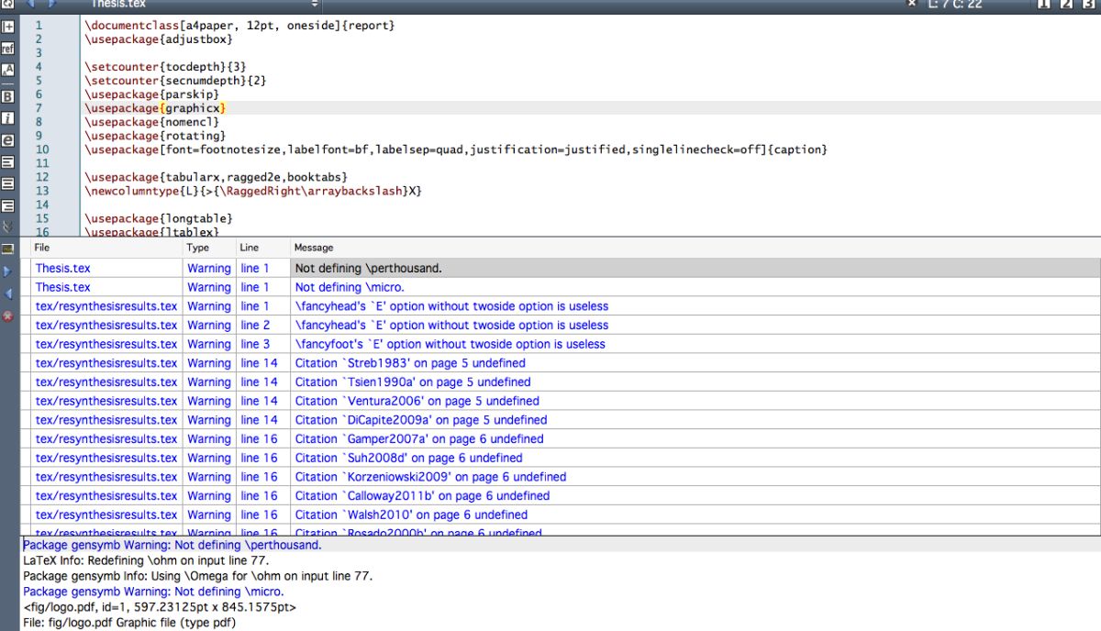This screenshot has width=1101, height=631.
Task: Apply bold with the B icon
Action: pos(7,96)
